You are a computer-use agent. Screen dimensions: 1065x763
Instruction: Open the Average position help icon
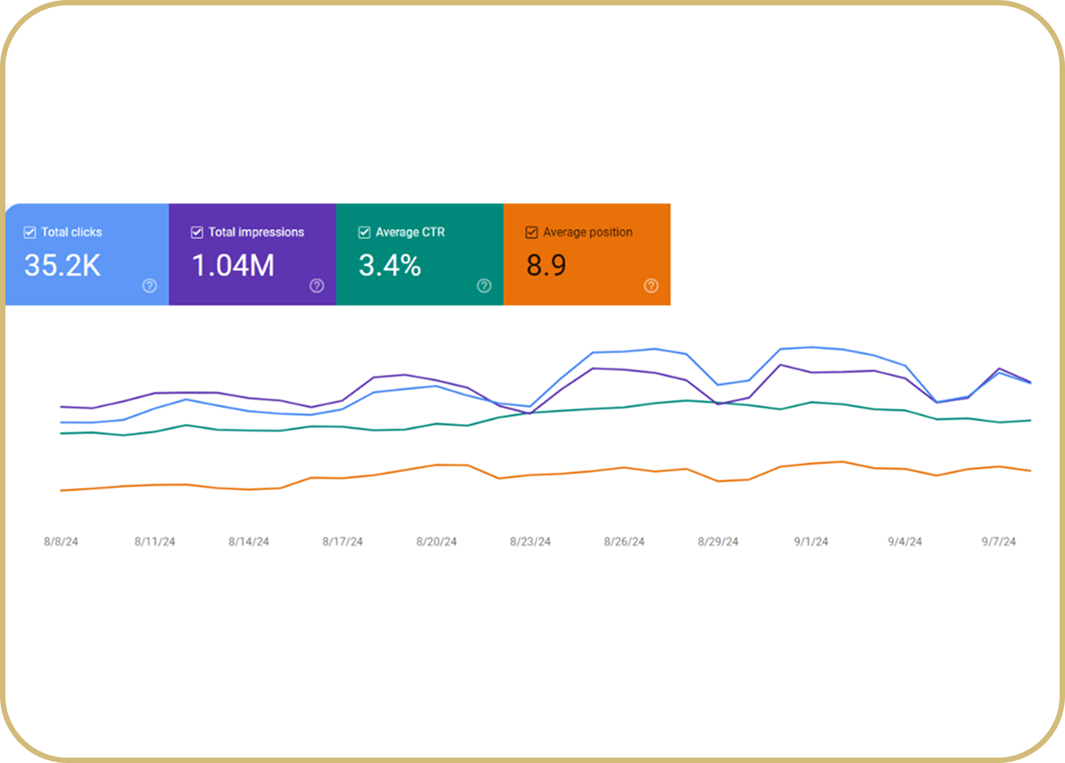[x=651, y=286]
